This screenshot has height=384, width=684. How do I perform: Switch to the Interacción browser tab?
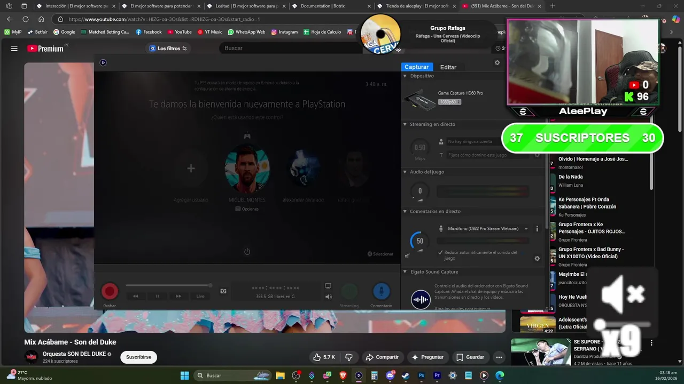(x=75, y=6)
